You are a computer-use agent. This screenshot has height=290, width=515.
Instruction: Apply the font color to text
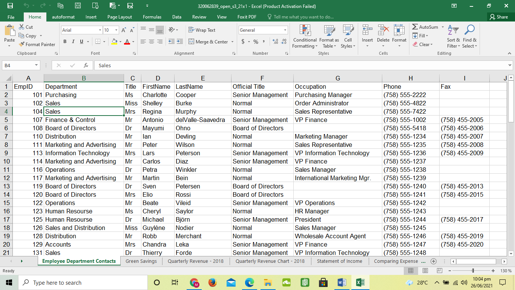point(127,42)
